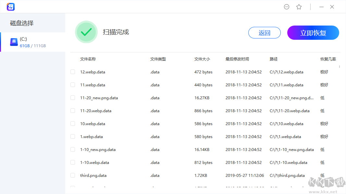Click the recovery app logo icon
This screenshot has height=194, width=346.
point(10,6)
